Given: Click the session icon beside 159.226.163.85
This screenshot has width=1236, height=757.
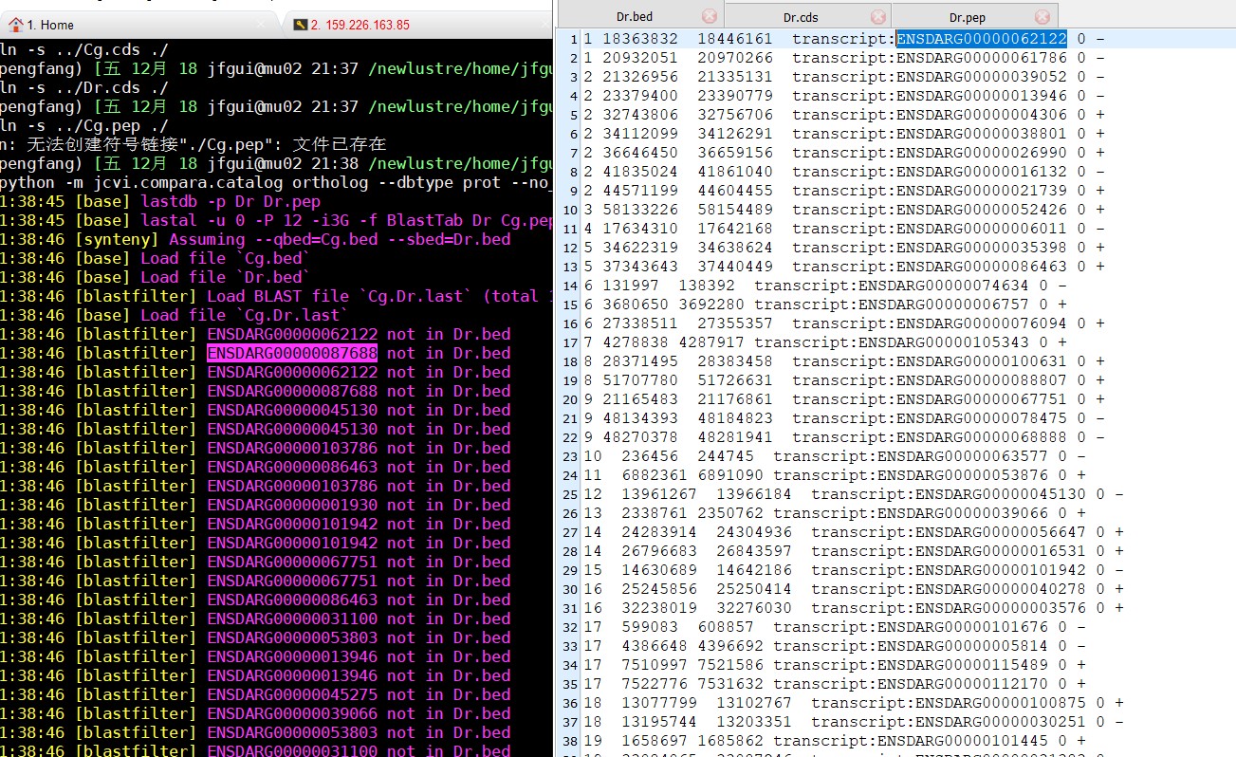Looking at the screenshot, I should tap(301, 25).
